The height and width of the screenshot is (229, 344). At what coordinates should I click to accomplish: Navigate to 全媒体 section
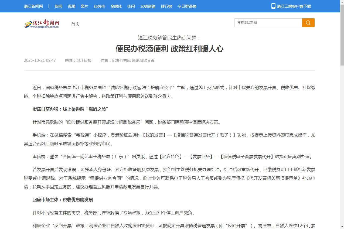click(x=116, y=6)
